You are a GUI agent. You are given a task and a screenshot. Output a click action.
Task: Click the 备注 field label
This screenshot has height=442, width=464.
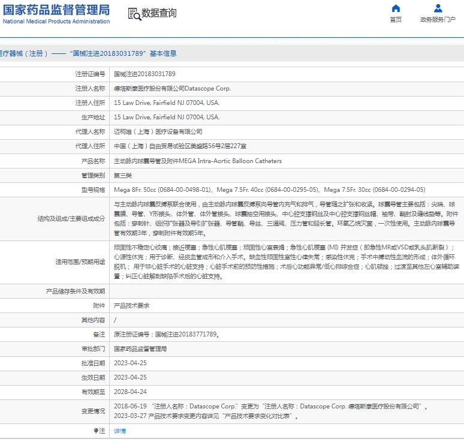pyautogui.click(x=99, y=334)
